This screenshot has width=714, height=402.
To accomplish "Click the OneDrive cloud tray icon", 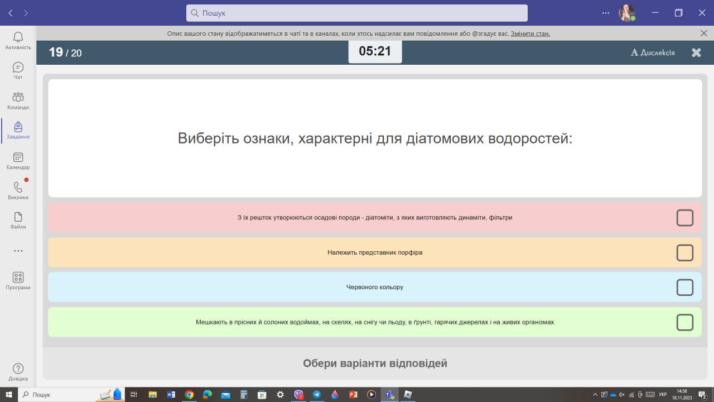I will 612,395.
